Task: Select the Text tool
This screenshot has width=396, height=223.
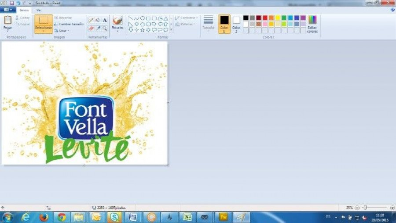Action: tap(105, 20)
